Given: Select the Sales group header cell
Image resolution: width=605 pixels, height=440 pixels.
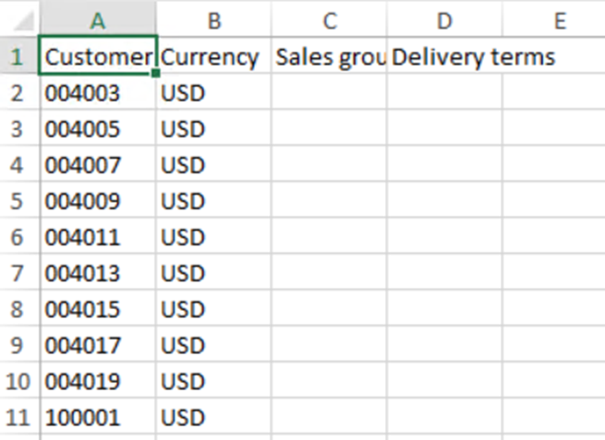Looking at the screenshot, I should pyautogui.click(x=329, y=57).
